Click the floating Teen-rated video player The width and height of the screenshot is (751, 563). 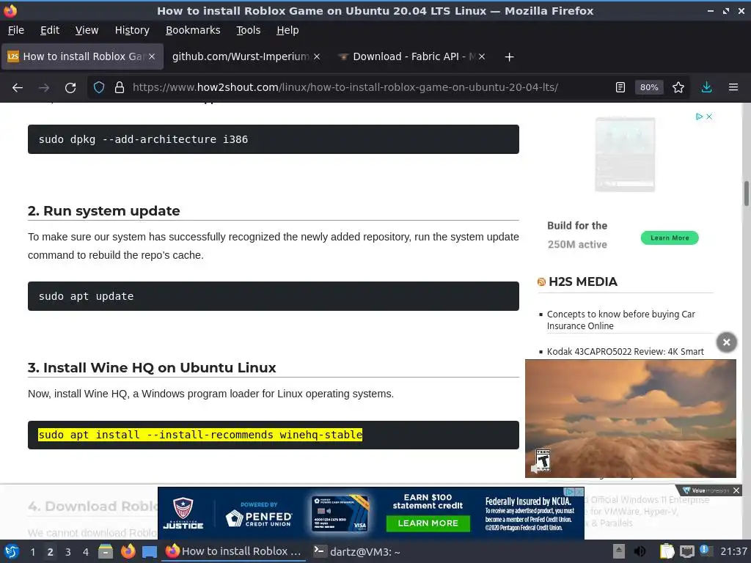coord(630,419)
